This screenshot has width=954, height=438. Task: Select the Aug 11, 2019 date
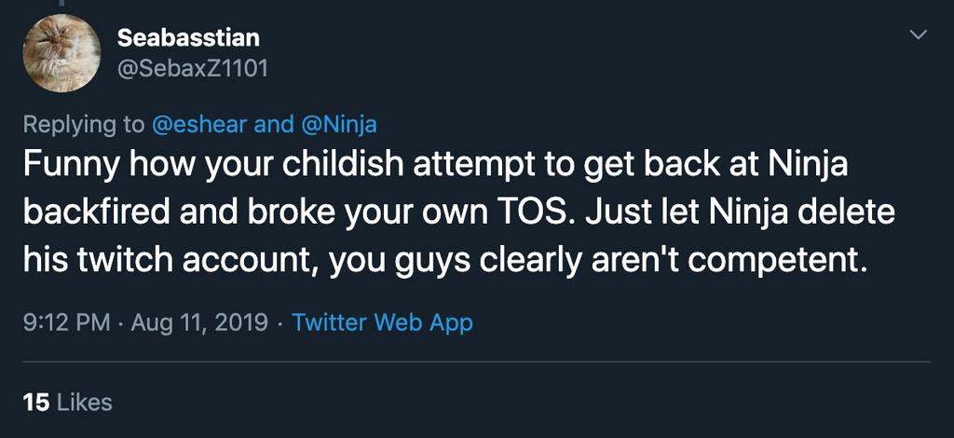pyautogui.click(x=199, y=323)
